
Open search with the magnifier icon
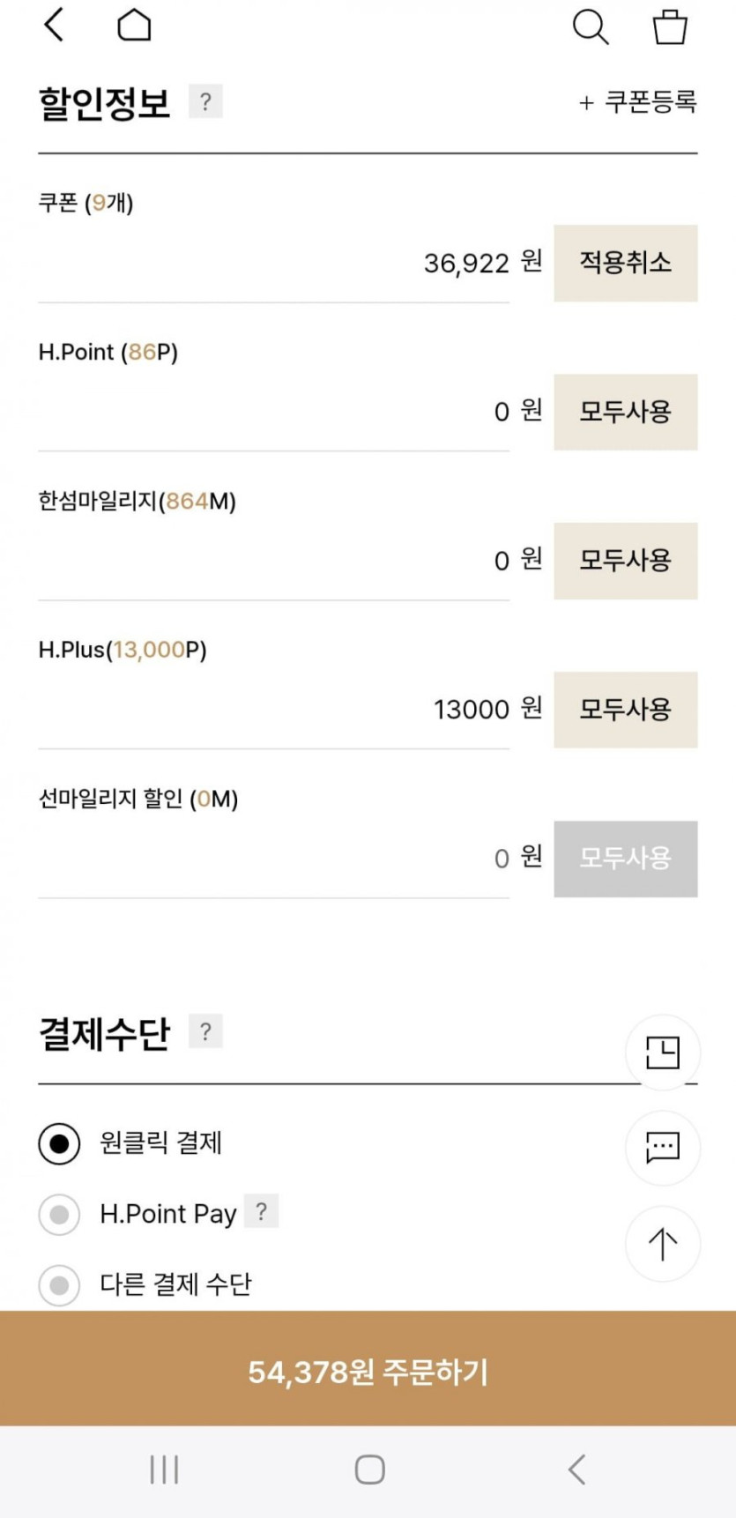[x=590, y=27]
